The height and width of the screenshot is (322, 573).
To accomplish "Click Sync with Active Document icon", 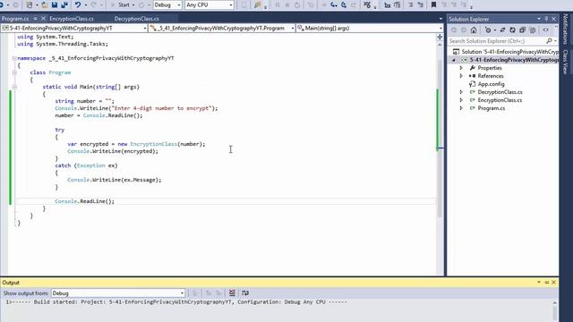I will tap(502, 30).
